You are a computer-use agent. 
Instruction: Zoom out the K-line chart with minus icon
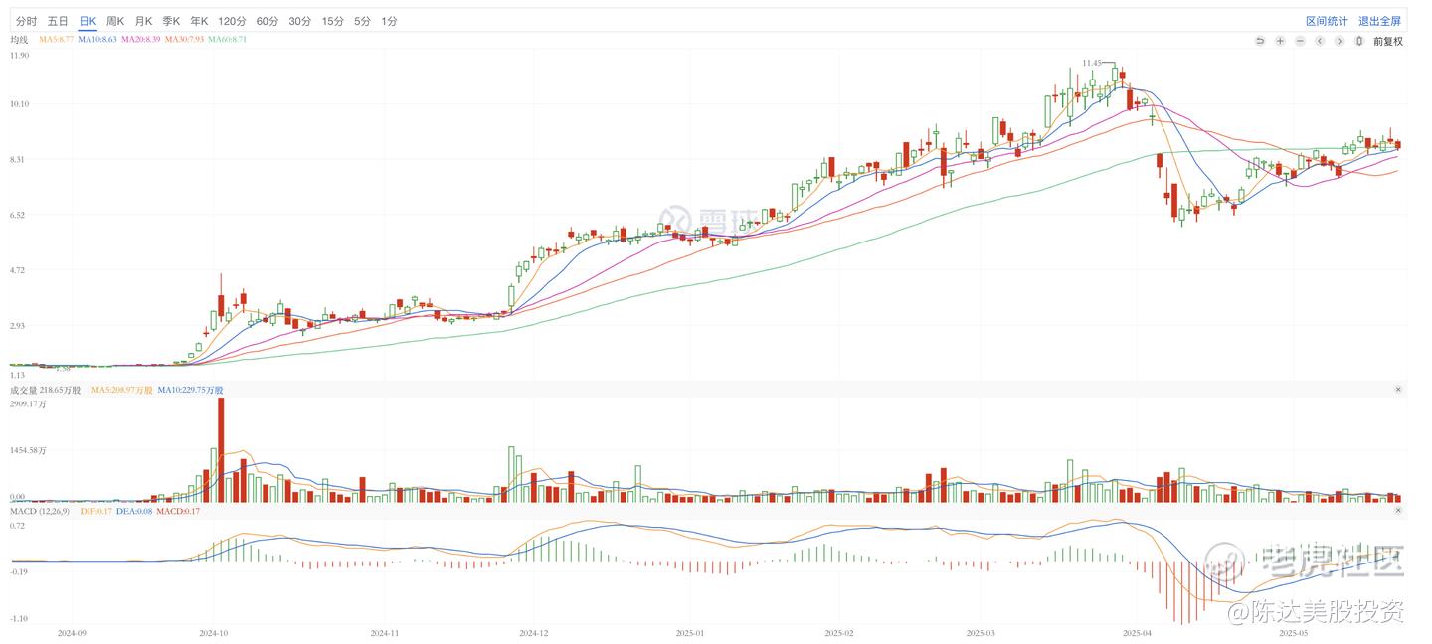1300,41
